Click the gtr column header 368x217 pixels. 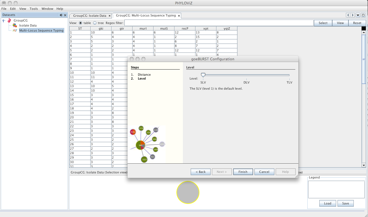tap(122, 28)
